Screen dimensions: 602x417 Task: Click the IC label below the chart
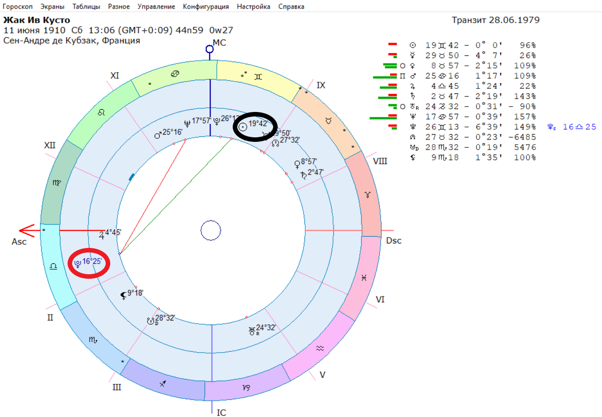[221, 412]
